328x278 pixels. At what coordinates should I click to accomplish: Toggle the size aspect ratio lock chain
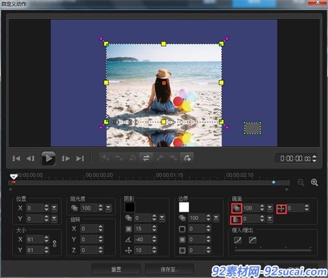pos(54,243)
